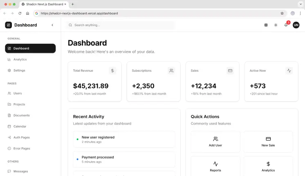Select Dashboard in the sidebar
The width and height of the screenshot is (305, 176).
30,48
